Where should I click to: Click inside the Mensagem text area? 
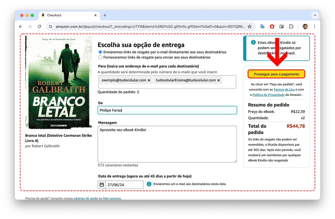167,144
